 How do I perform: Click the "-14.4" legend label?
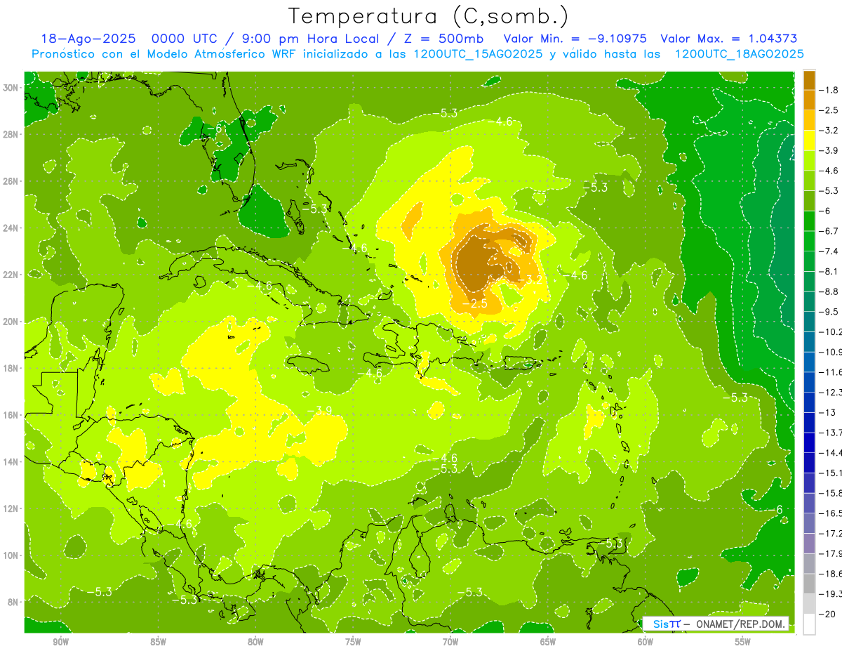point(831,453)
